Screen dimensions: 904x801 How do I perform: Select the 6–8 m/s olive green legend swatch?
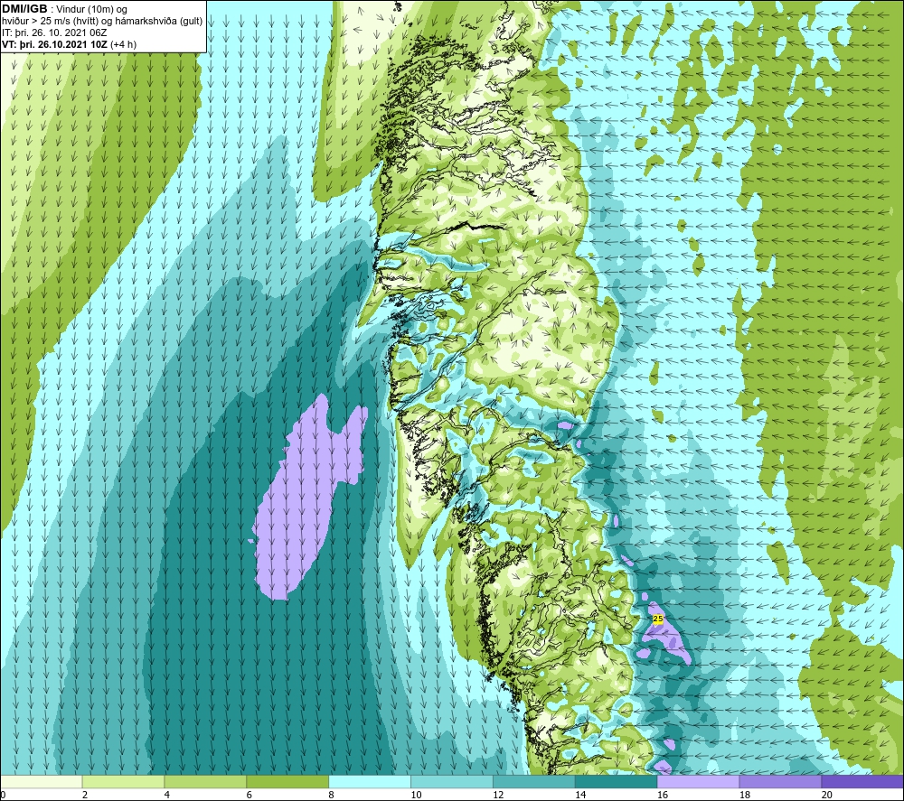tap(287, 781)
